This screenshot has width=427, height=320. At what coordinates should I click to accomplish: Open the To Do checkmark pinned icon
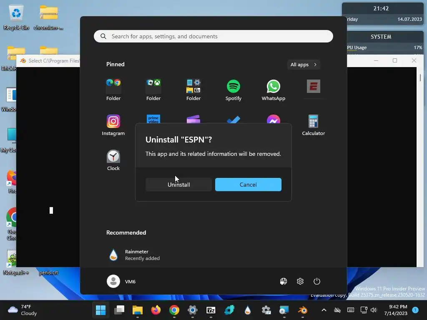[234, 120]
